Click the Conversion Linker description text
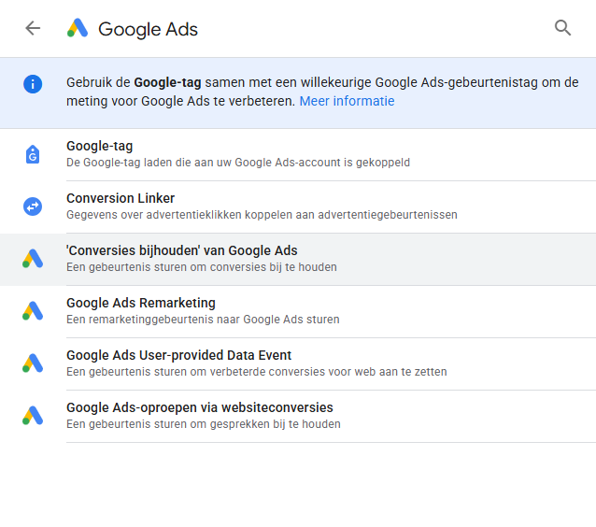This screenshot has width=596, height=527. (x=262, y=215)
